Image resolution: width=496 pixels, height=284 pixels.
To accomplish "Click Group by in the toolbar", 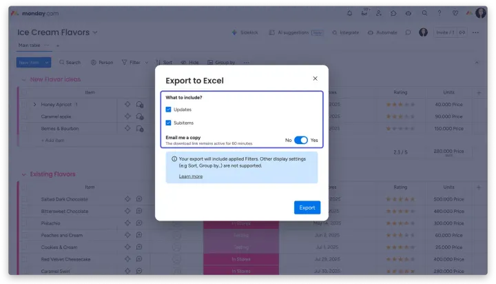I will point(221,62).
